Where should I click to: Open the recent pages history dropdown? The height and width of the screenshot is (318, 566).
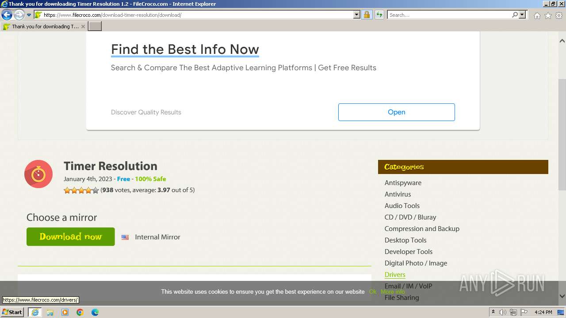[x=29, y=15]
